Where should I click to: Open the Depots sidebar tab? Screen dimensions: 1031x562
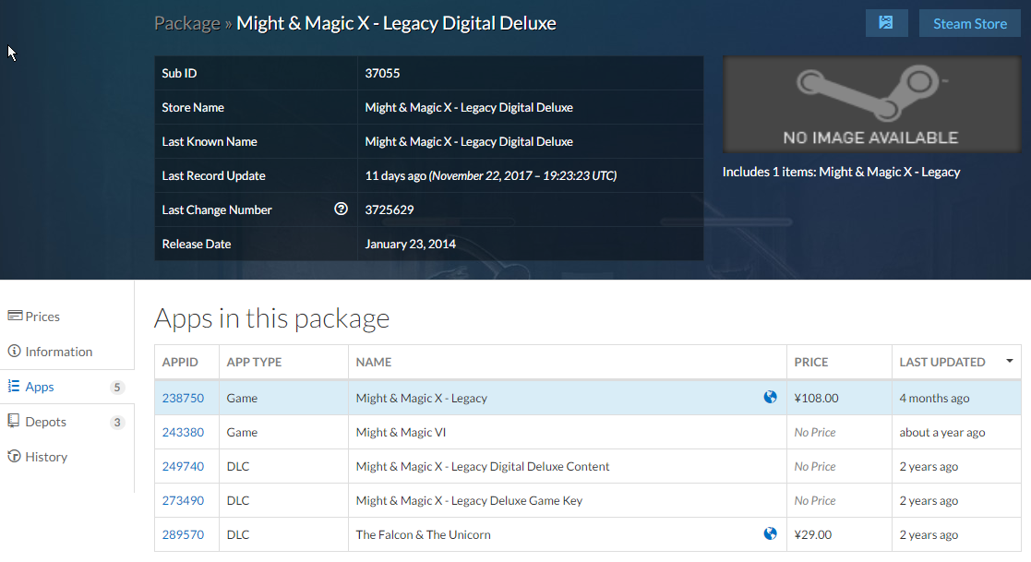66,422
